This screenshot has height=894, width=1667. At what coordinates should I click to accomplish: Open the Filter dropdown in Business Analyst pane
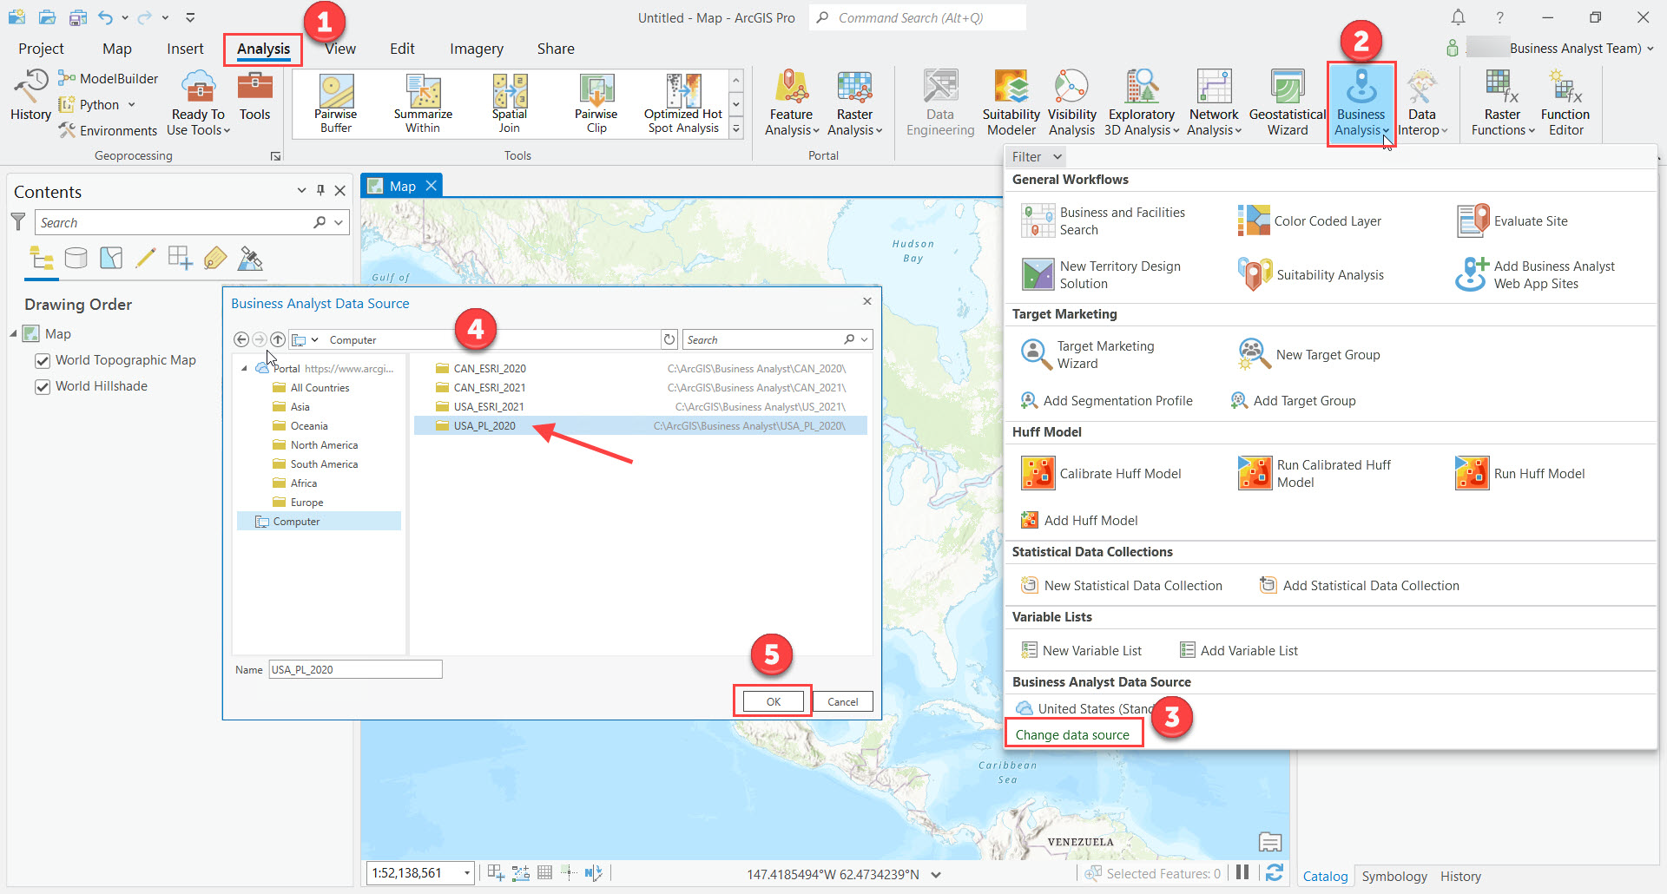click(x=1034, y=156)
